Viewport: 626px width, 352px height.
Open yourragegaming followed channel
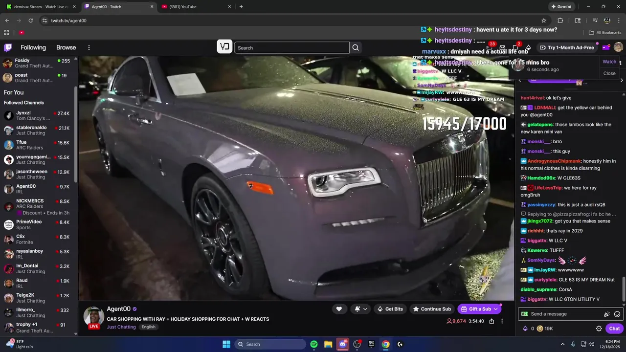point(37,159)
